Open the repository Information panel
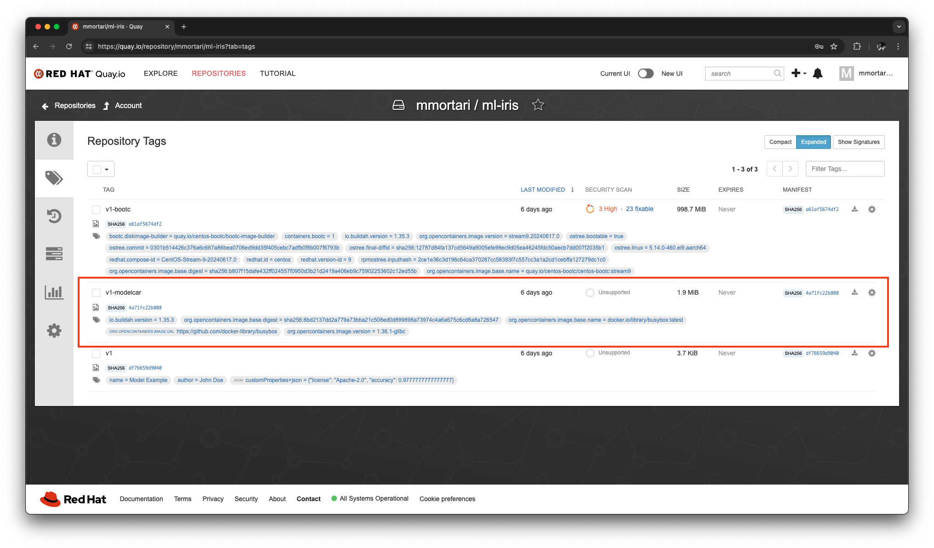The image size is (934, 548). coord(54,140)
